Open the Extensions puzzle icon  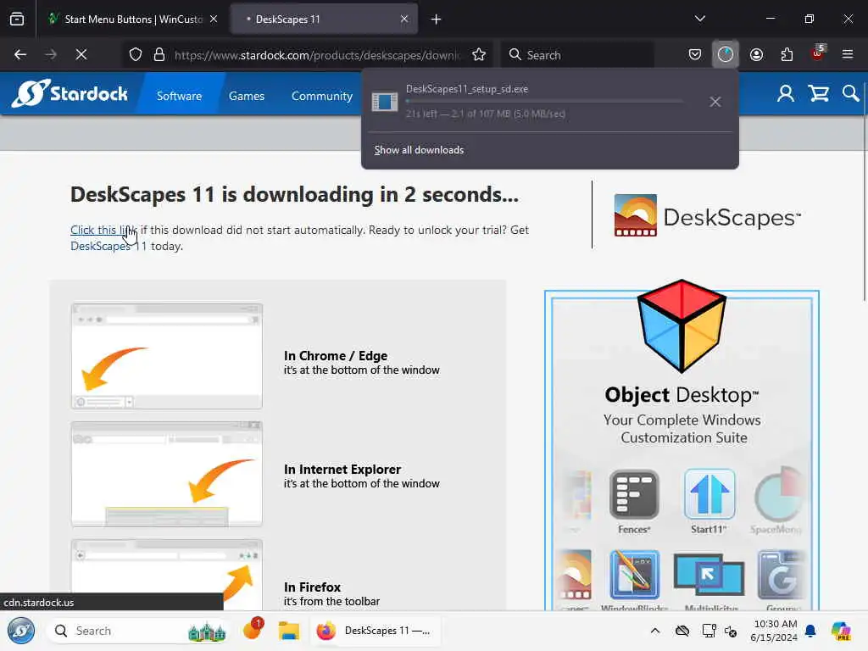[787, 54]
